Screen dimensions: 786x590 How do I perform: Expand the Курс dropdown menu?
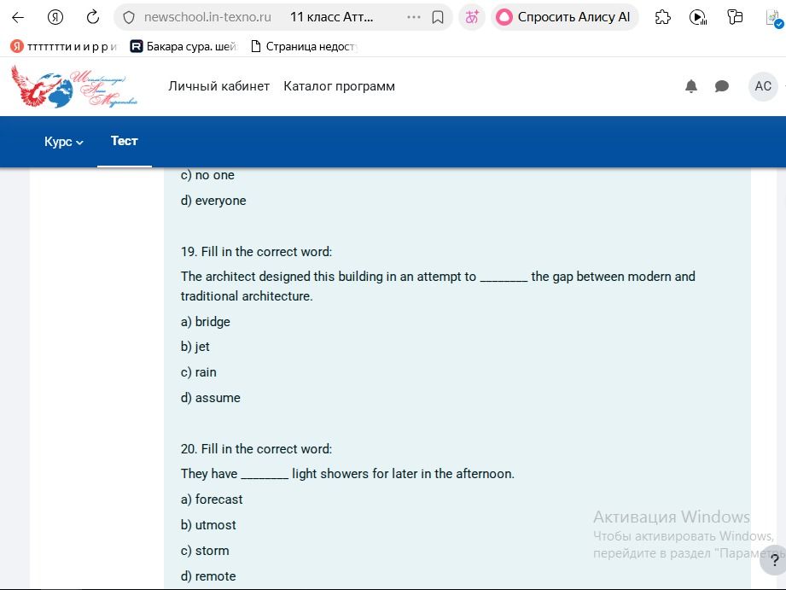click(x=64, y=142)
